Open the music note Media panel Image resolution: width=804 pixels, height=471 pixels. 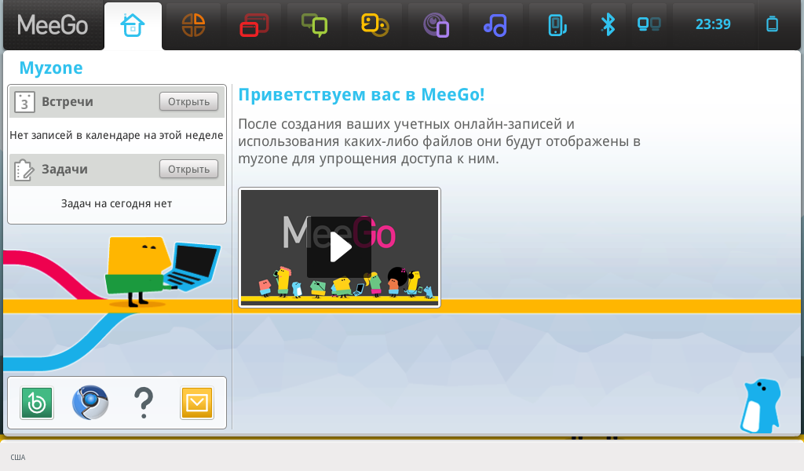495,25
